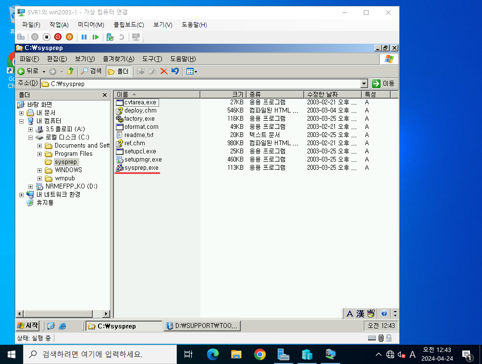Open the 보기(V) menu in VM connection
Viewport: 482px width, 364px height.
tap(163, 25)
